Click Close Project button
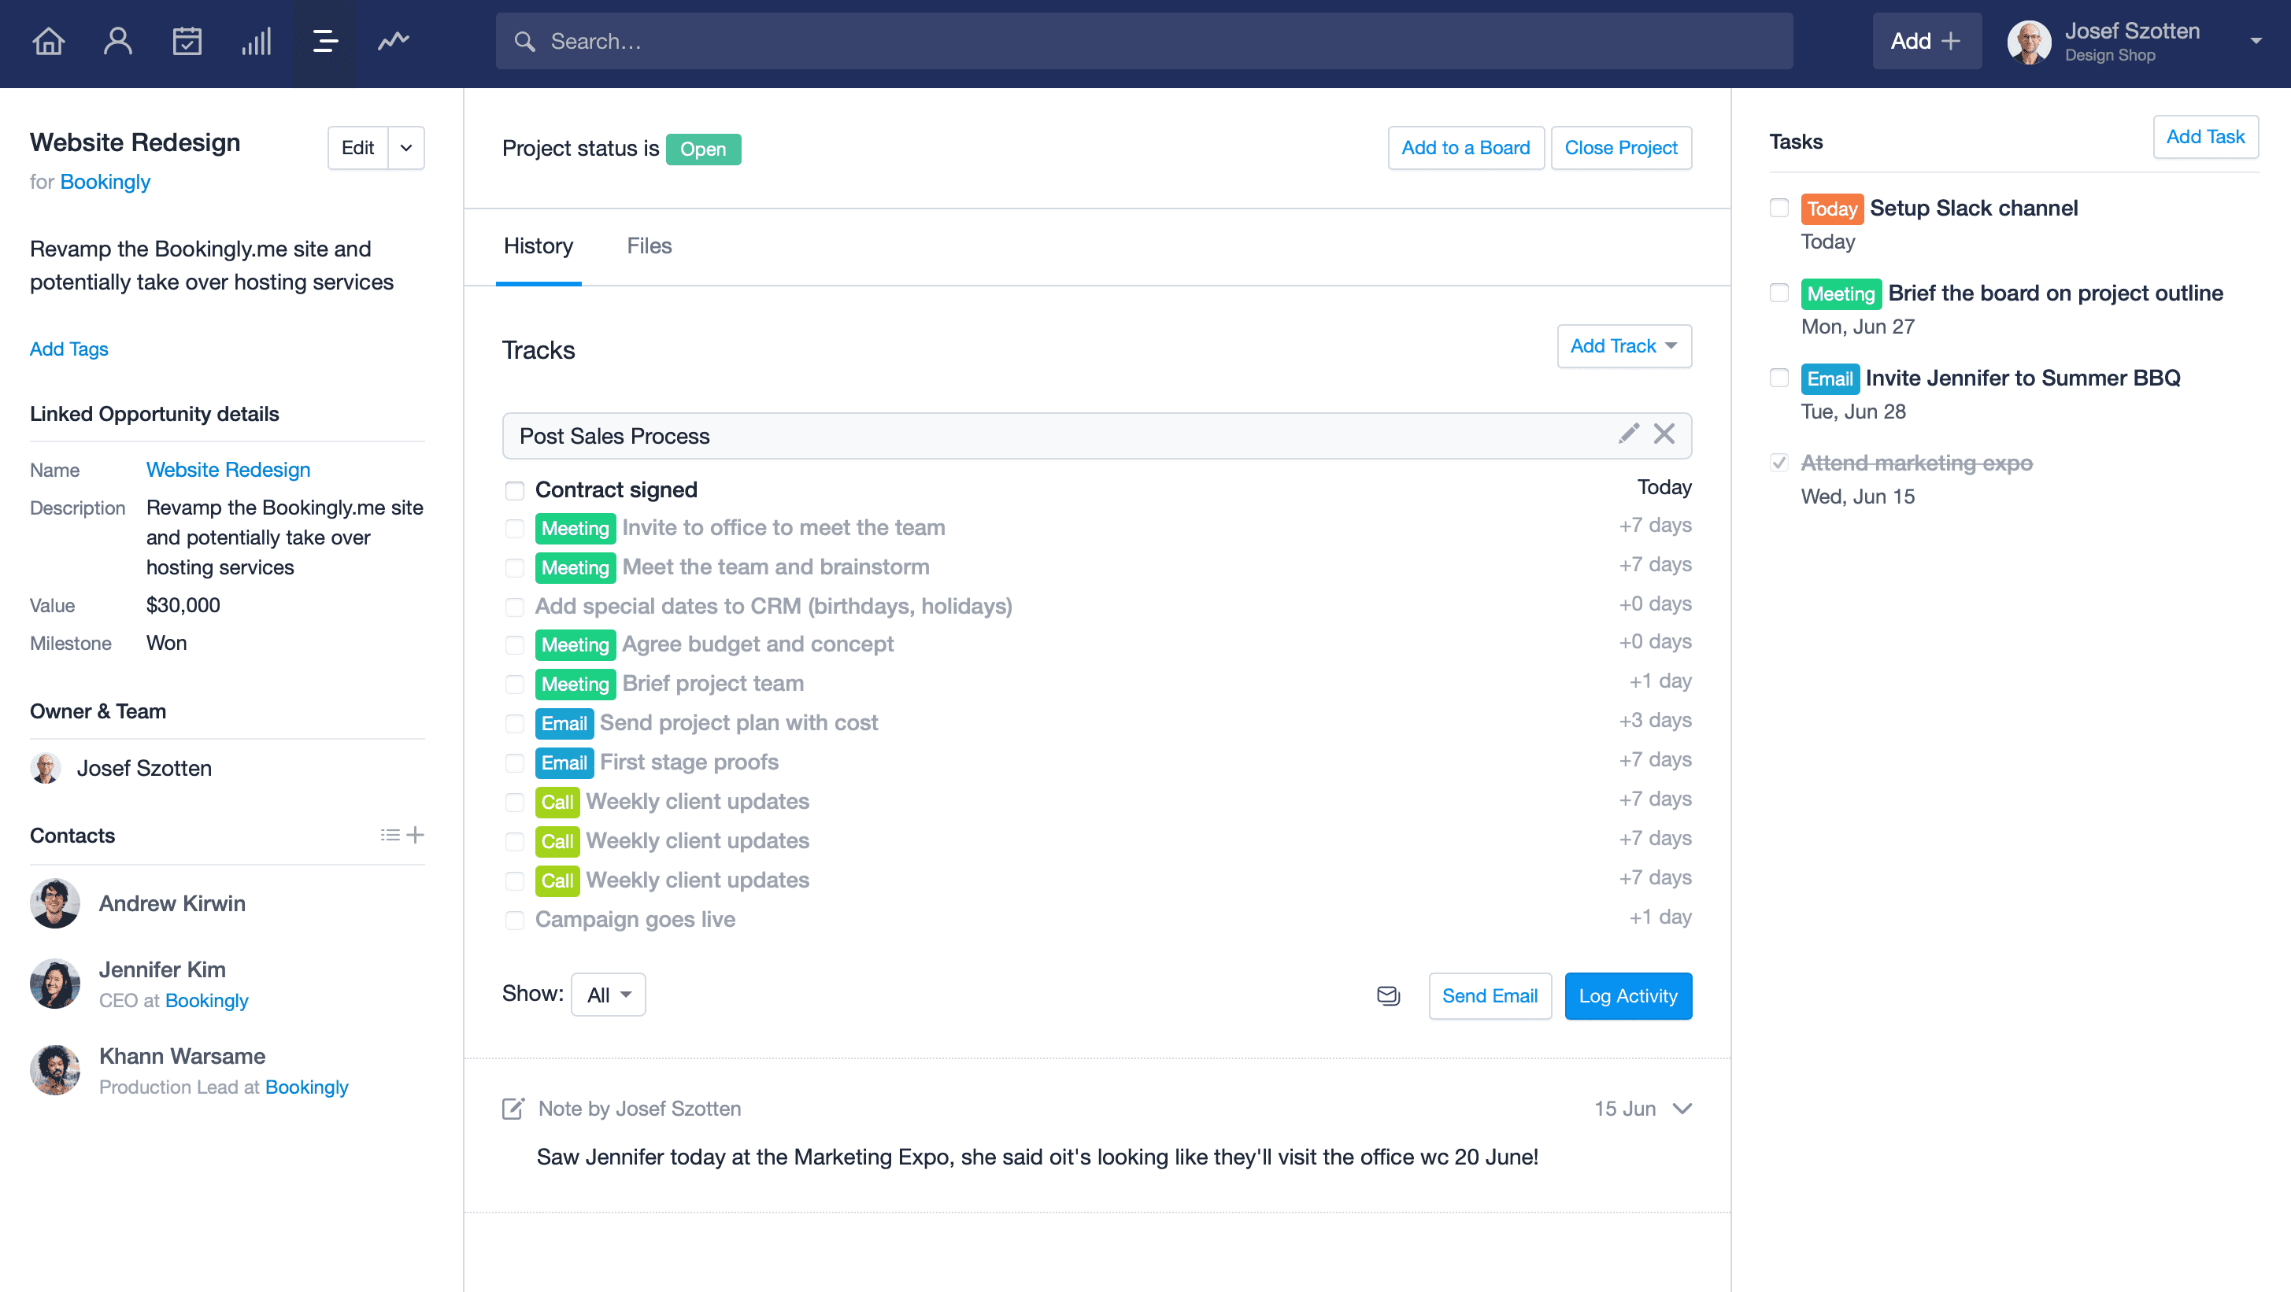This screenshot has height=1292, width=2291. point(1621,147)
